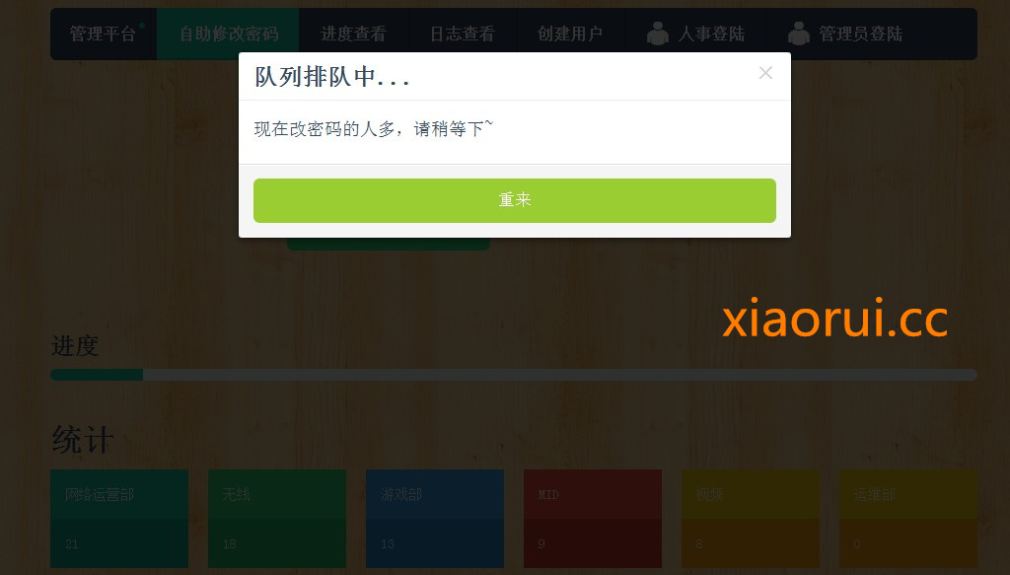1010x575 pixels.
Task: Click the 进度 progress bar
Action: pos(513,375)
